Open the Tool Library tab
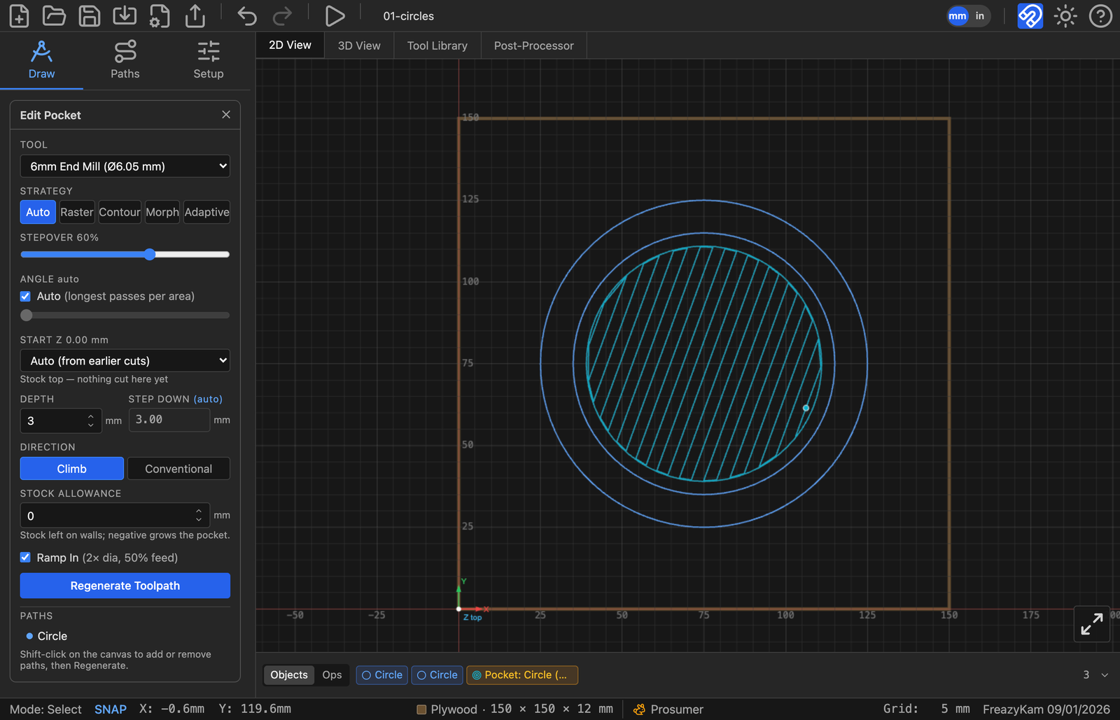 coord(437,45)
